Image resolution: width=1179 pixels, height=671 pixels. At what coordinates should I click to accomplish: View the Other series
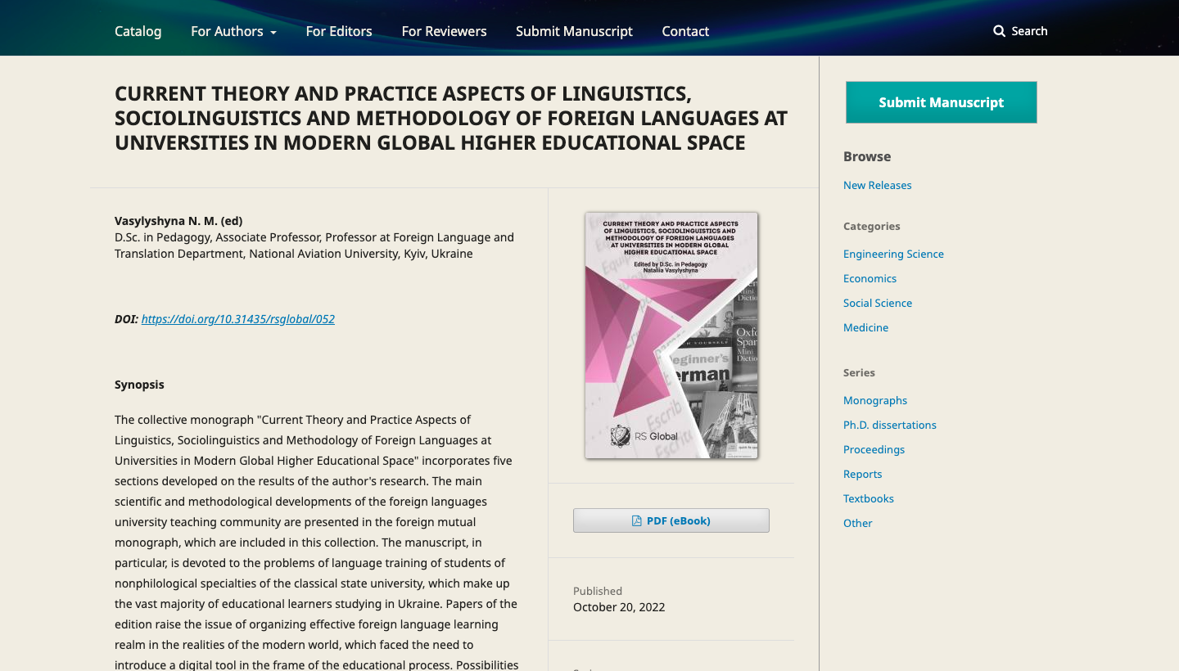click(858, 523)
